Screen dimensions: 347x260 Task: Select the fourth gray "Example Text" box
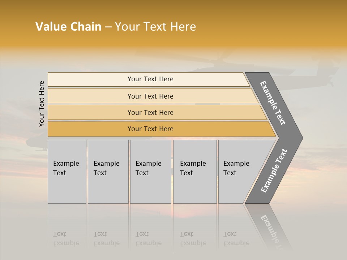(x=195, y=172)
